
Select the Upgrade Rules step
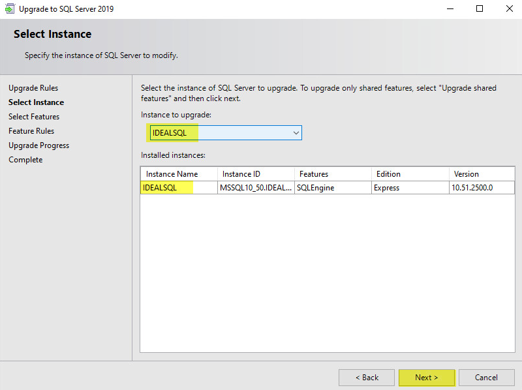pyautogui.click(x=33, y=88)
